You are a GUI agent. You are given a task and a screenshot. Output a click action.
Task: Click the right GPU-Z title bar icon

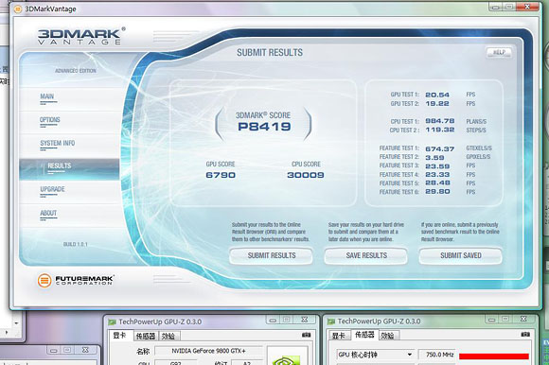pyautogui.click(x=331, y=321)
